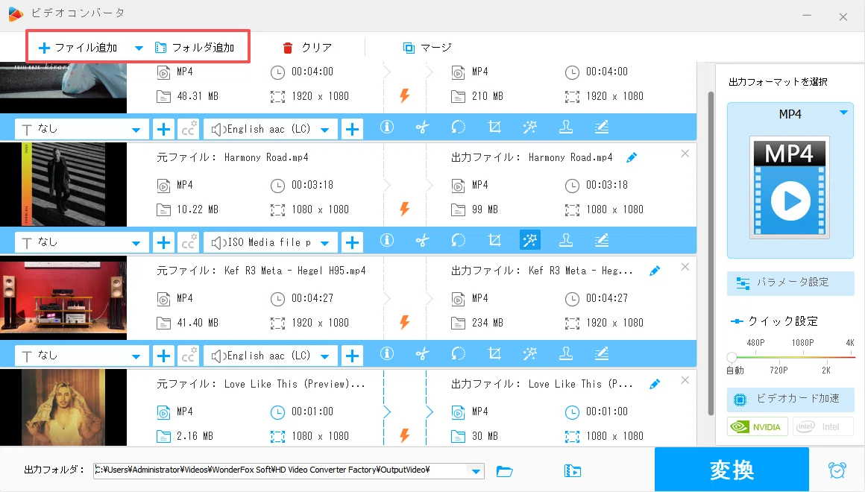The width and height of the screenshot is (865, 492).
Task: Show file info for Harmony Road.mp4
Action: tap(387, 241)
